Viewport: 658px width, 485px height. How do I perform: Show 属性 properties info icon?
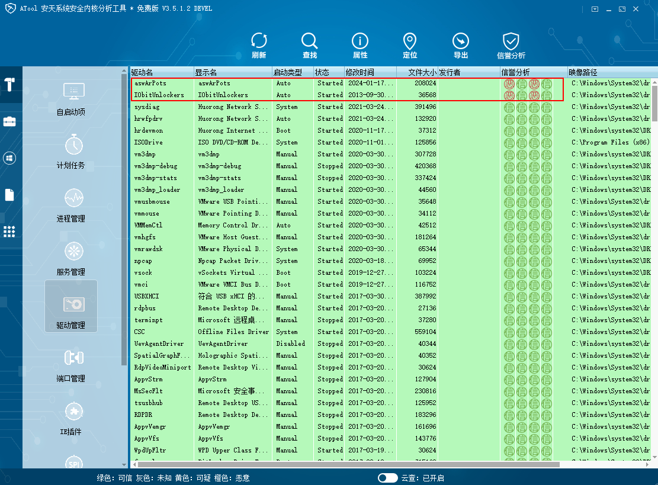[360, 46]
